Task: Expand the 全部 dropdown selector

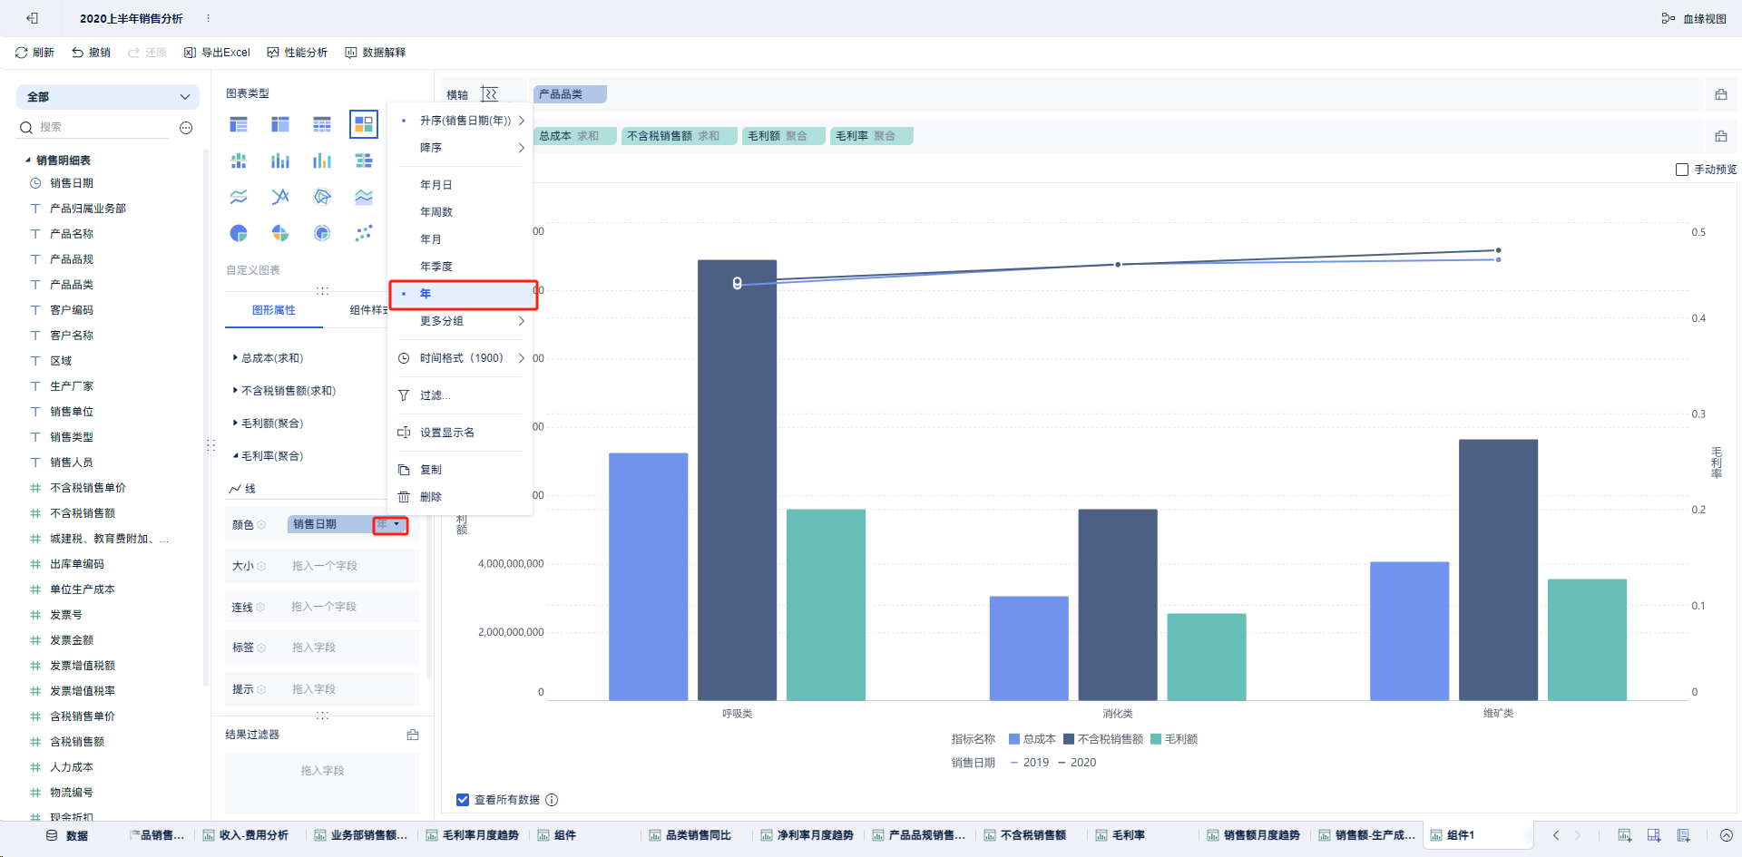Action: pos(108,97)
